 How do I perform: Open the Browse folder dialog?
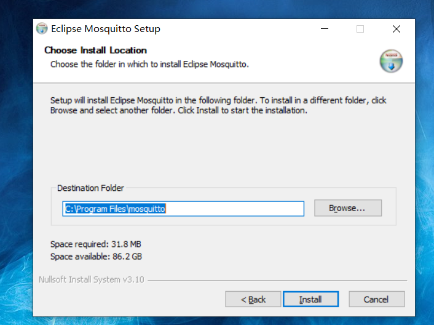point(347,209)
